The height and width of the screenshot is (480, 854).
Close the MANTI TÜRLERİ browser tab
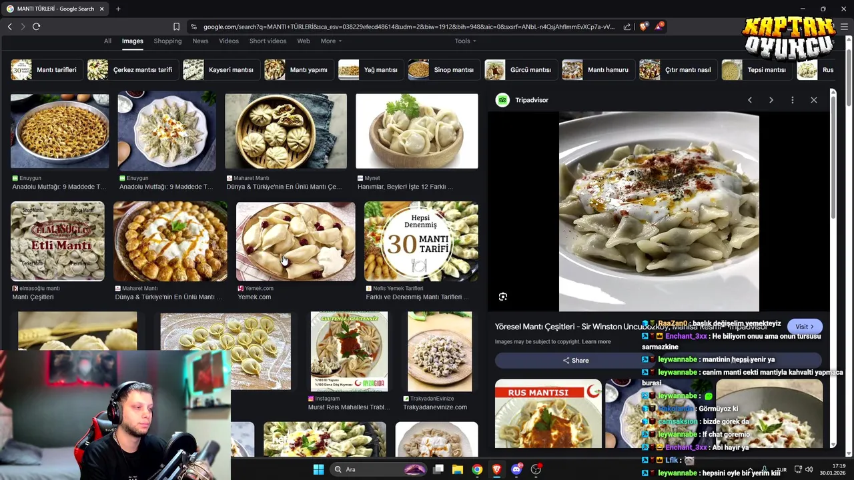click(x=101, y=9)
